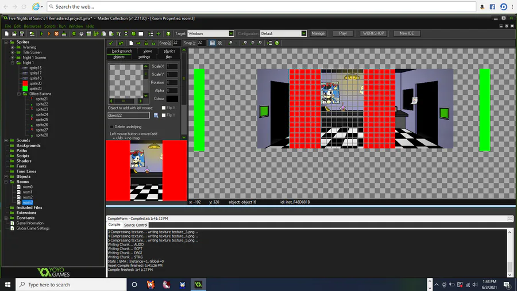Click the Play! button
Image resolution: width=517 pixels, height=291 pixels.
click(x=343, y=33)
